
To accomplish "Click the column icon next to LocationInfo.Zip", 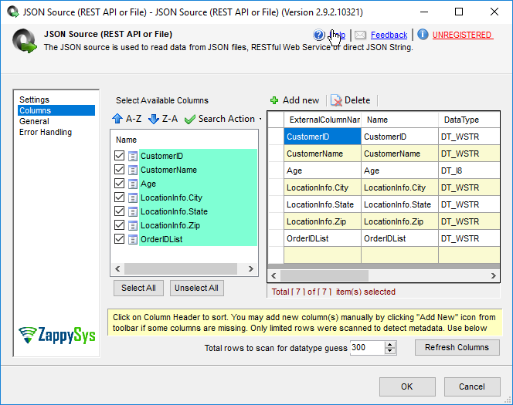I will (133, 225).
